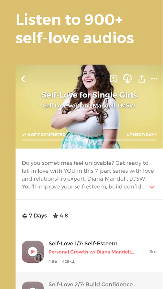
Task: Tap UP NEXT: DAY 1 label
Action: pyautogui.click(x=142, y=135)
